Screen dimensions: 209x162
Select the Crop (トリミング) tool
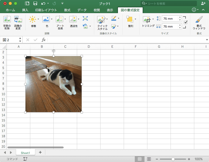pyautogui.click(x=147, y=19)
